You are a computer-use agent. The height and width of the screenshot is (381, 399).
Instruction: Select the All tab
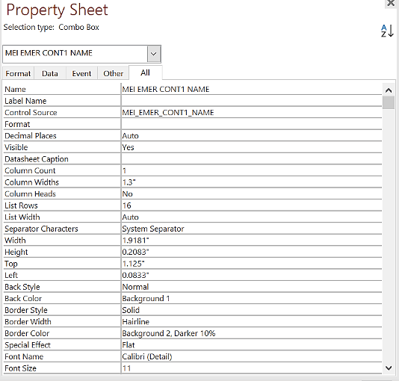coord(145,72)
